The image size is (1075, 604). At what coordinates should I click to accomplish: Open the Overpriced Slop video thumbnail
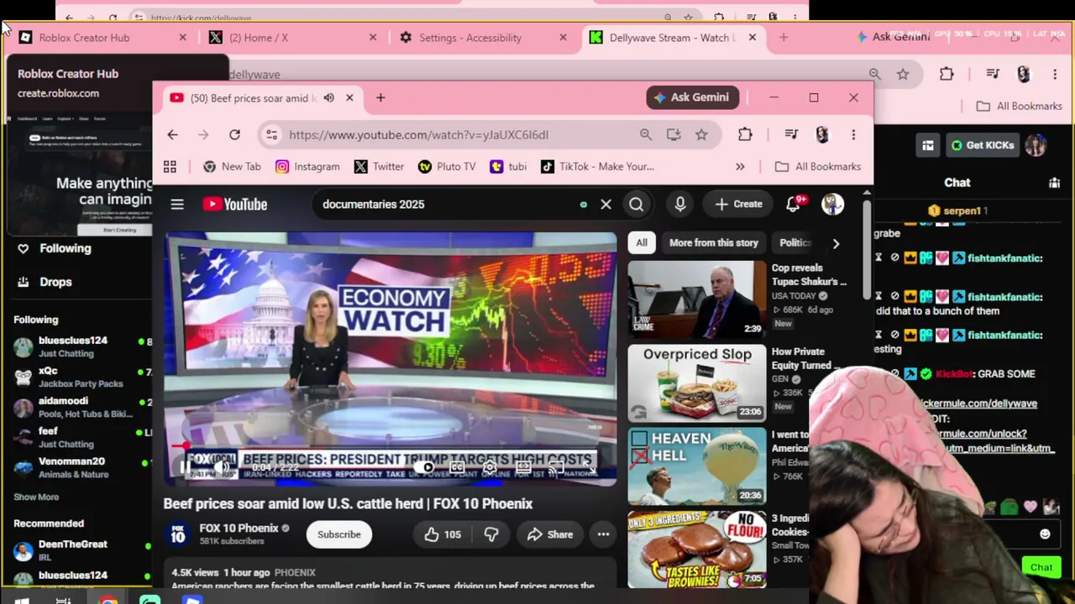click(697, 383)
